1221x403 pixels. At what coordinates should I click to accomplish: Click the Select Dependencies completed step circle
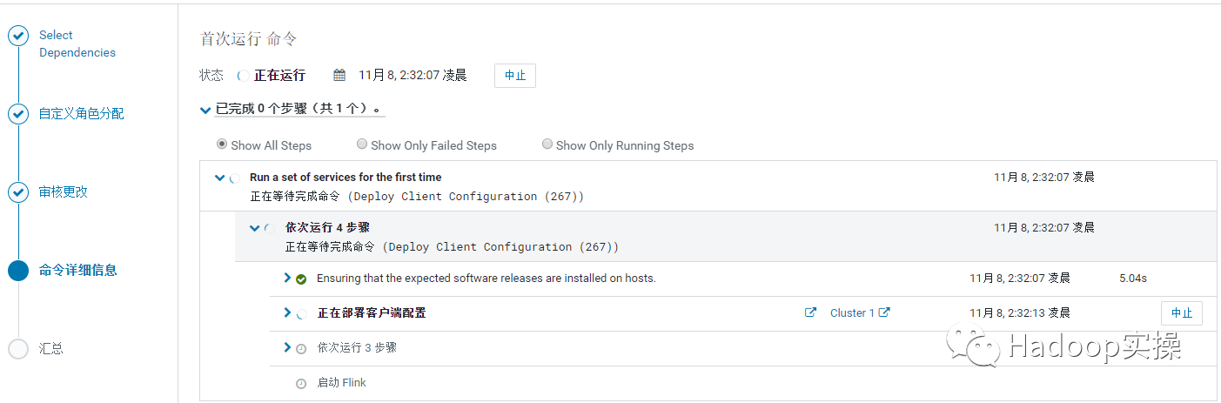pos(18,36)
